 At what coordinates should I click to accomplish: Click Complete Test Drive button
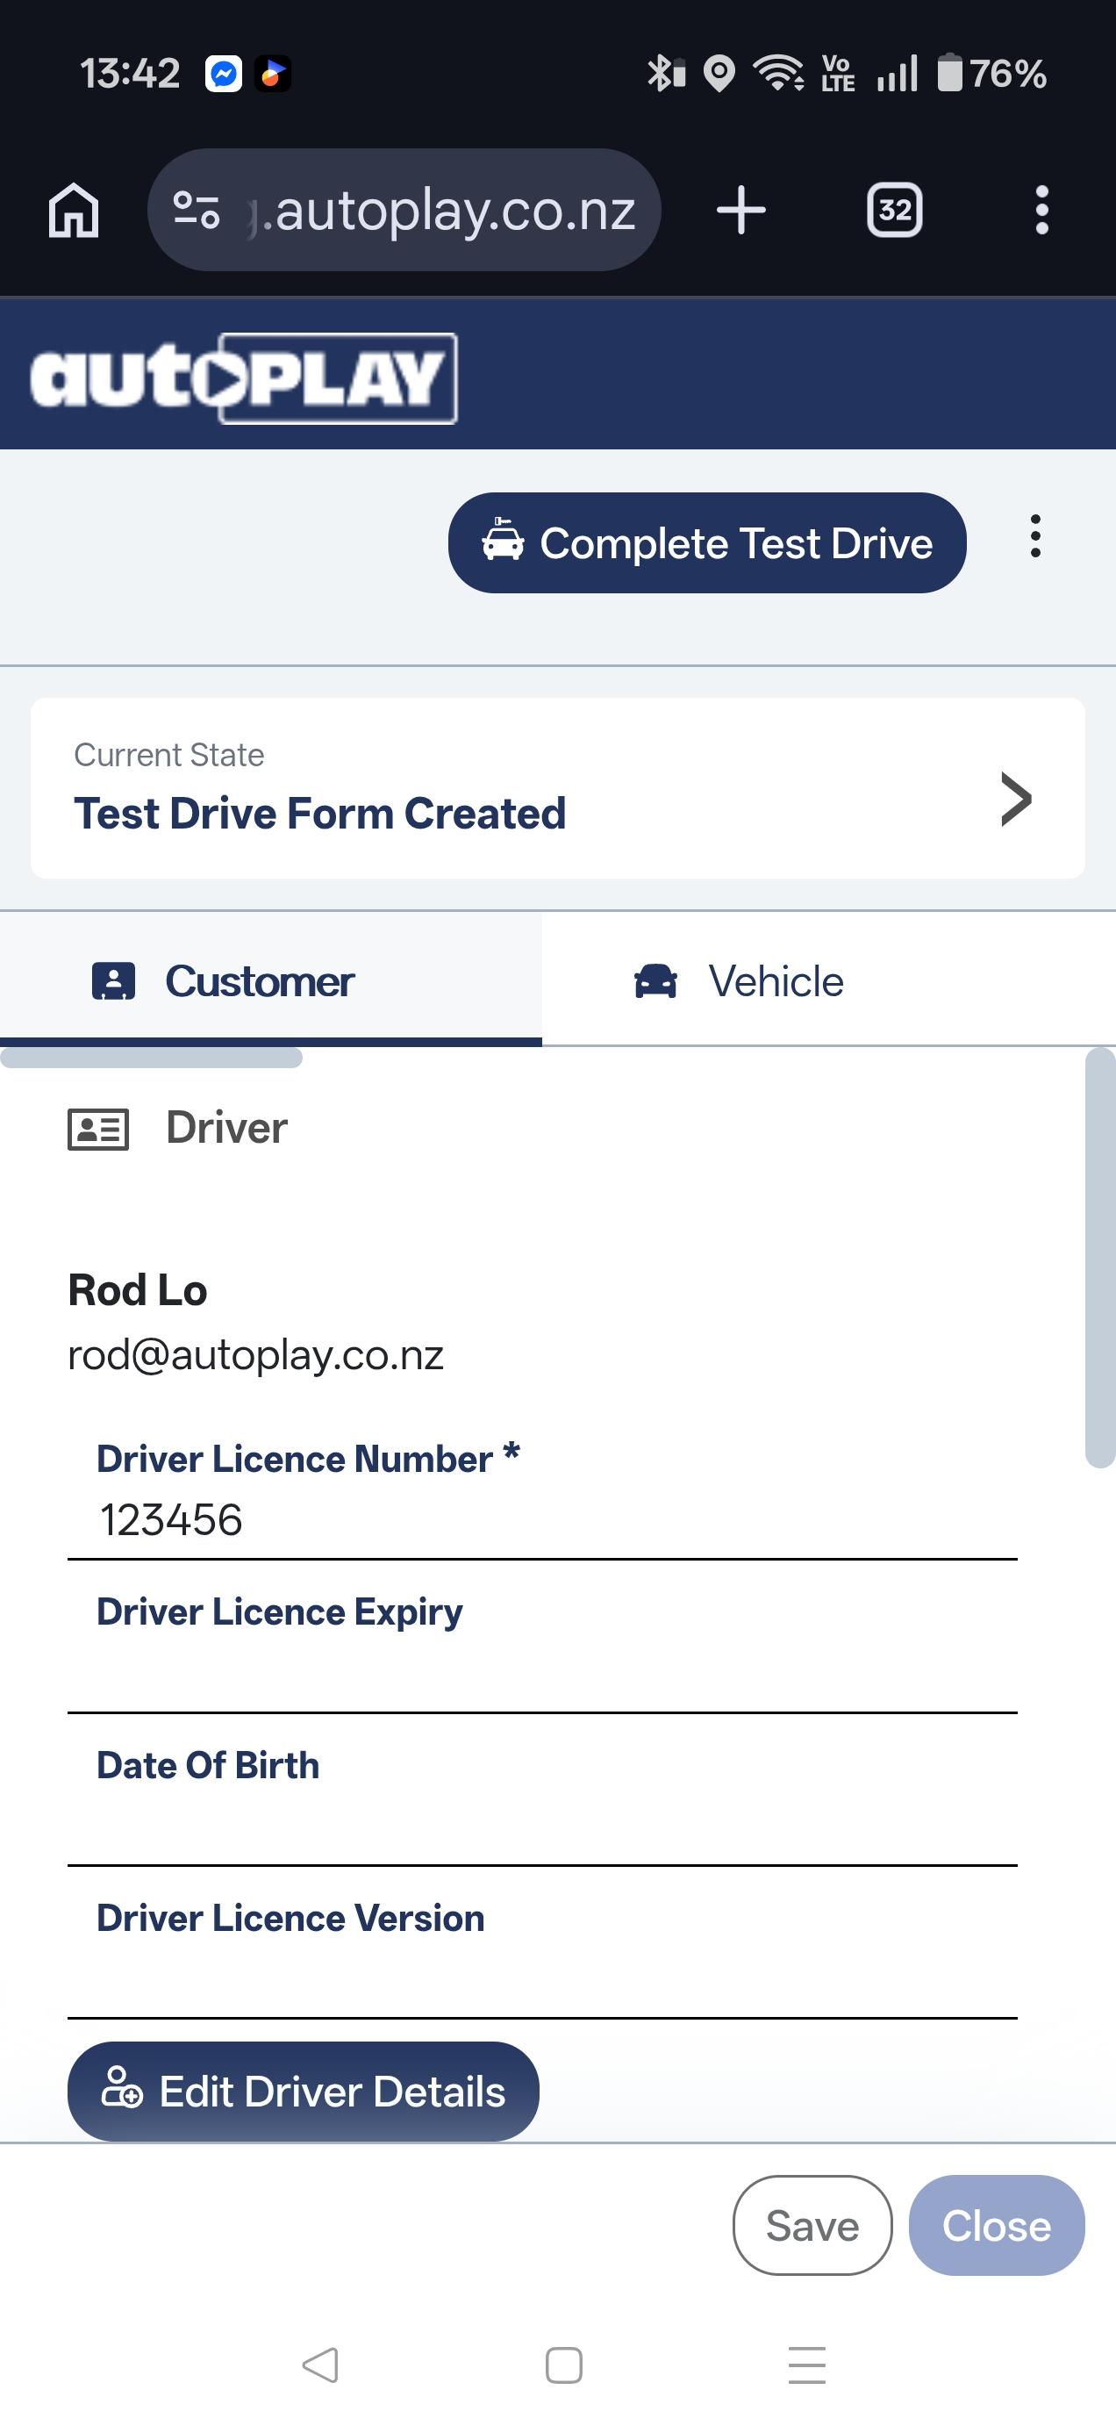(x=707, y=543)
